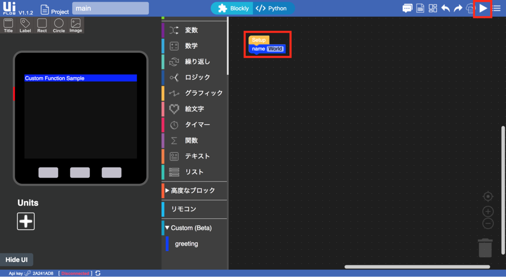
Task: Open the ロジック block category
Action: 195,77
